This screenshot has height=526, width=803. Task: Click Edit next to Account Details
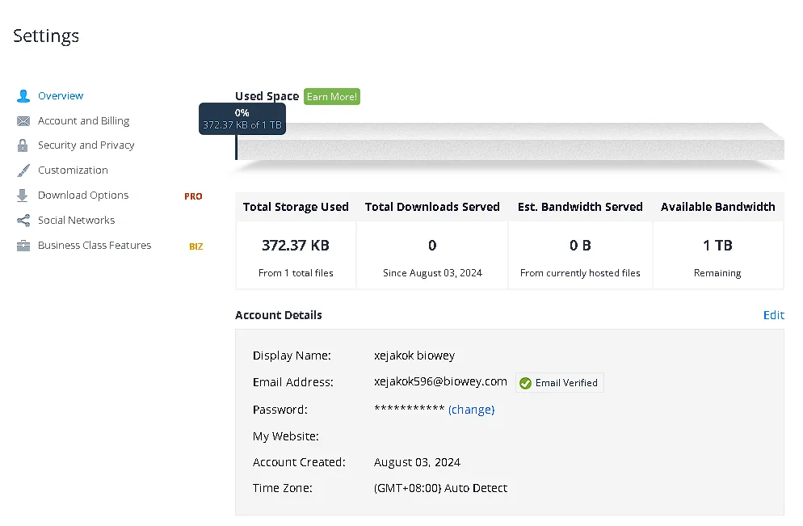[773, 315]
